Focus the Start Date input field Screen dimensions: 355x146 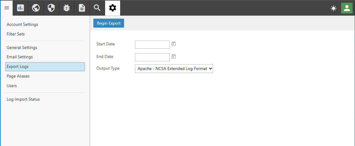152,44
